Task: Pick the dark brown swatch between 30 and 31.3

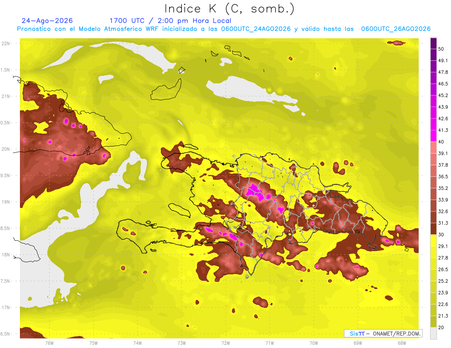Action: (433, 229)
